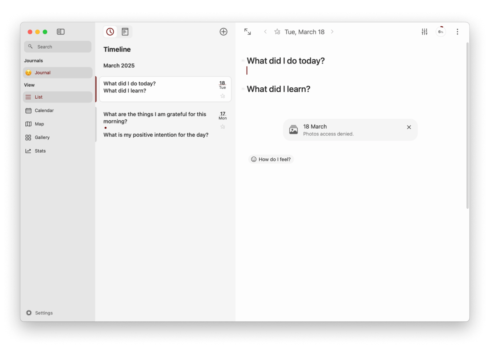The image size is (488, 351).
Task: Open the editor formatting options sliders
Action: pos(424,32)
